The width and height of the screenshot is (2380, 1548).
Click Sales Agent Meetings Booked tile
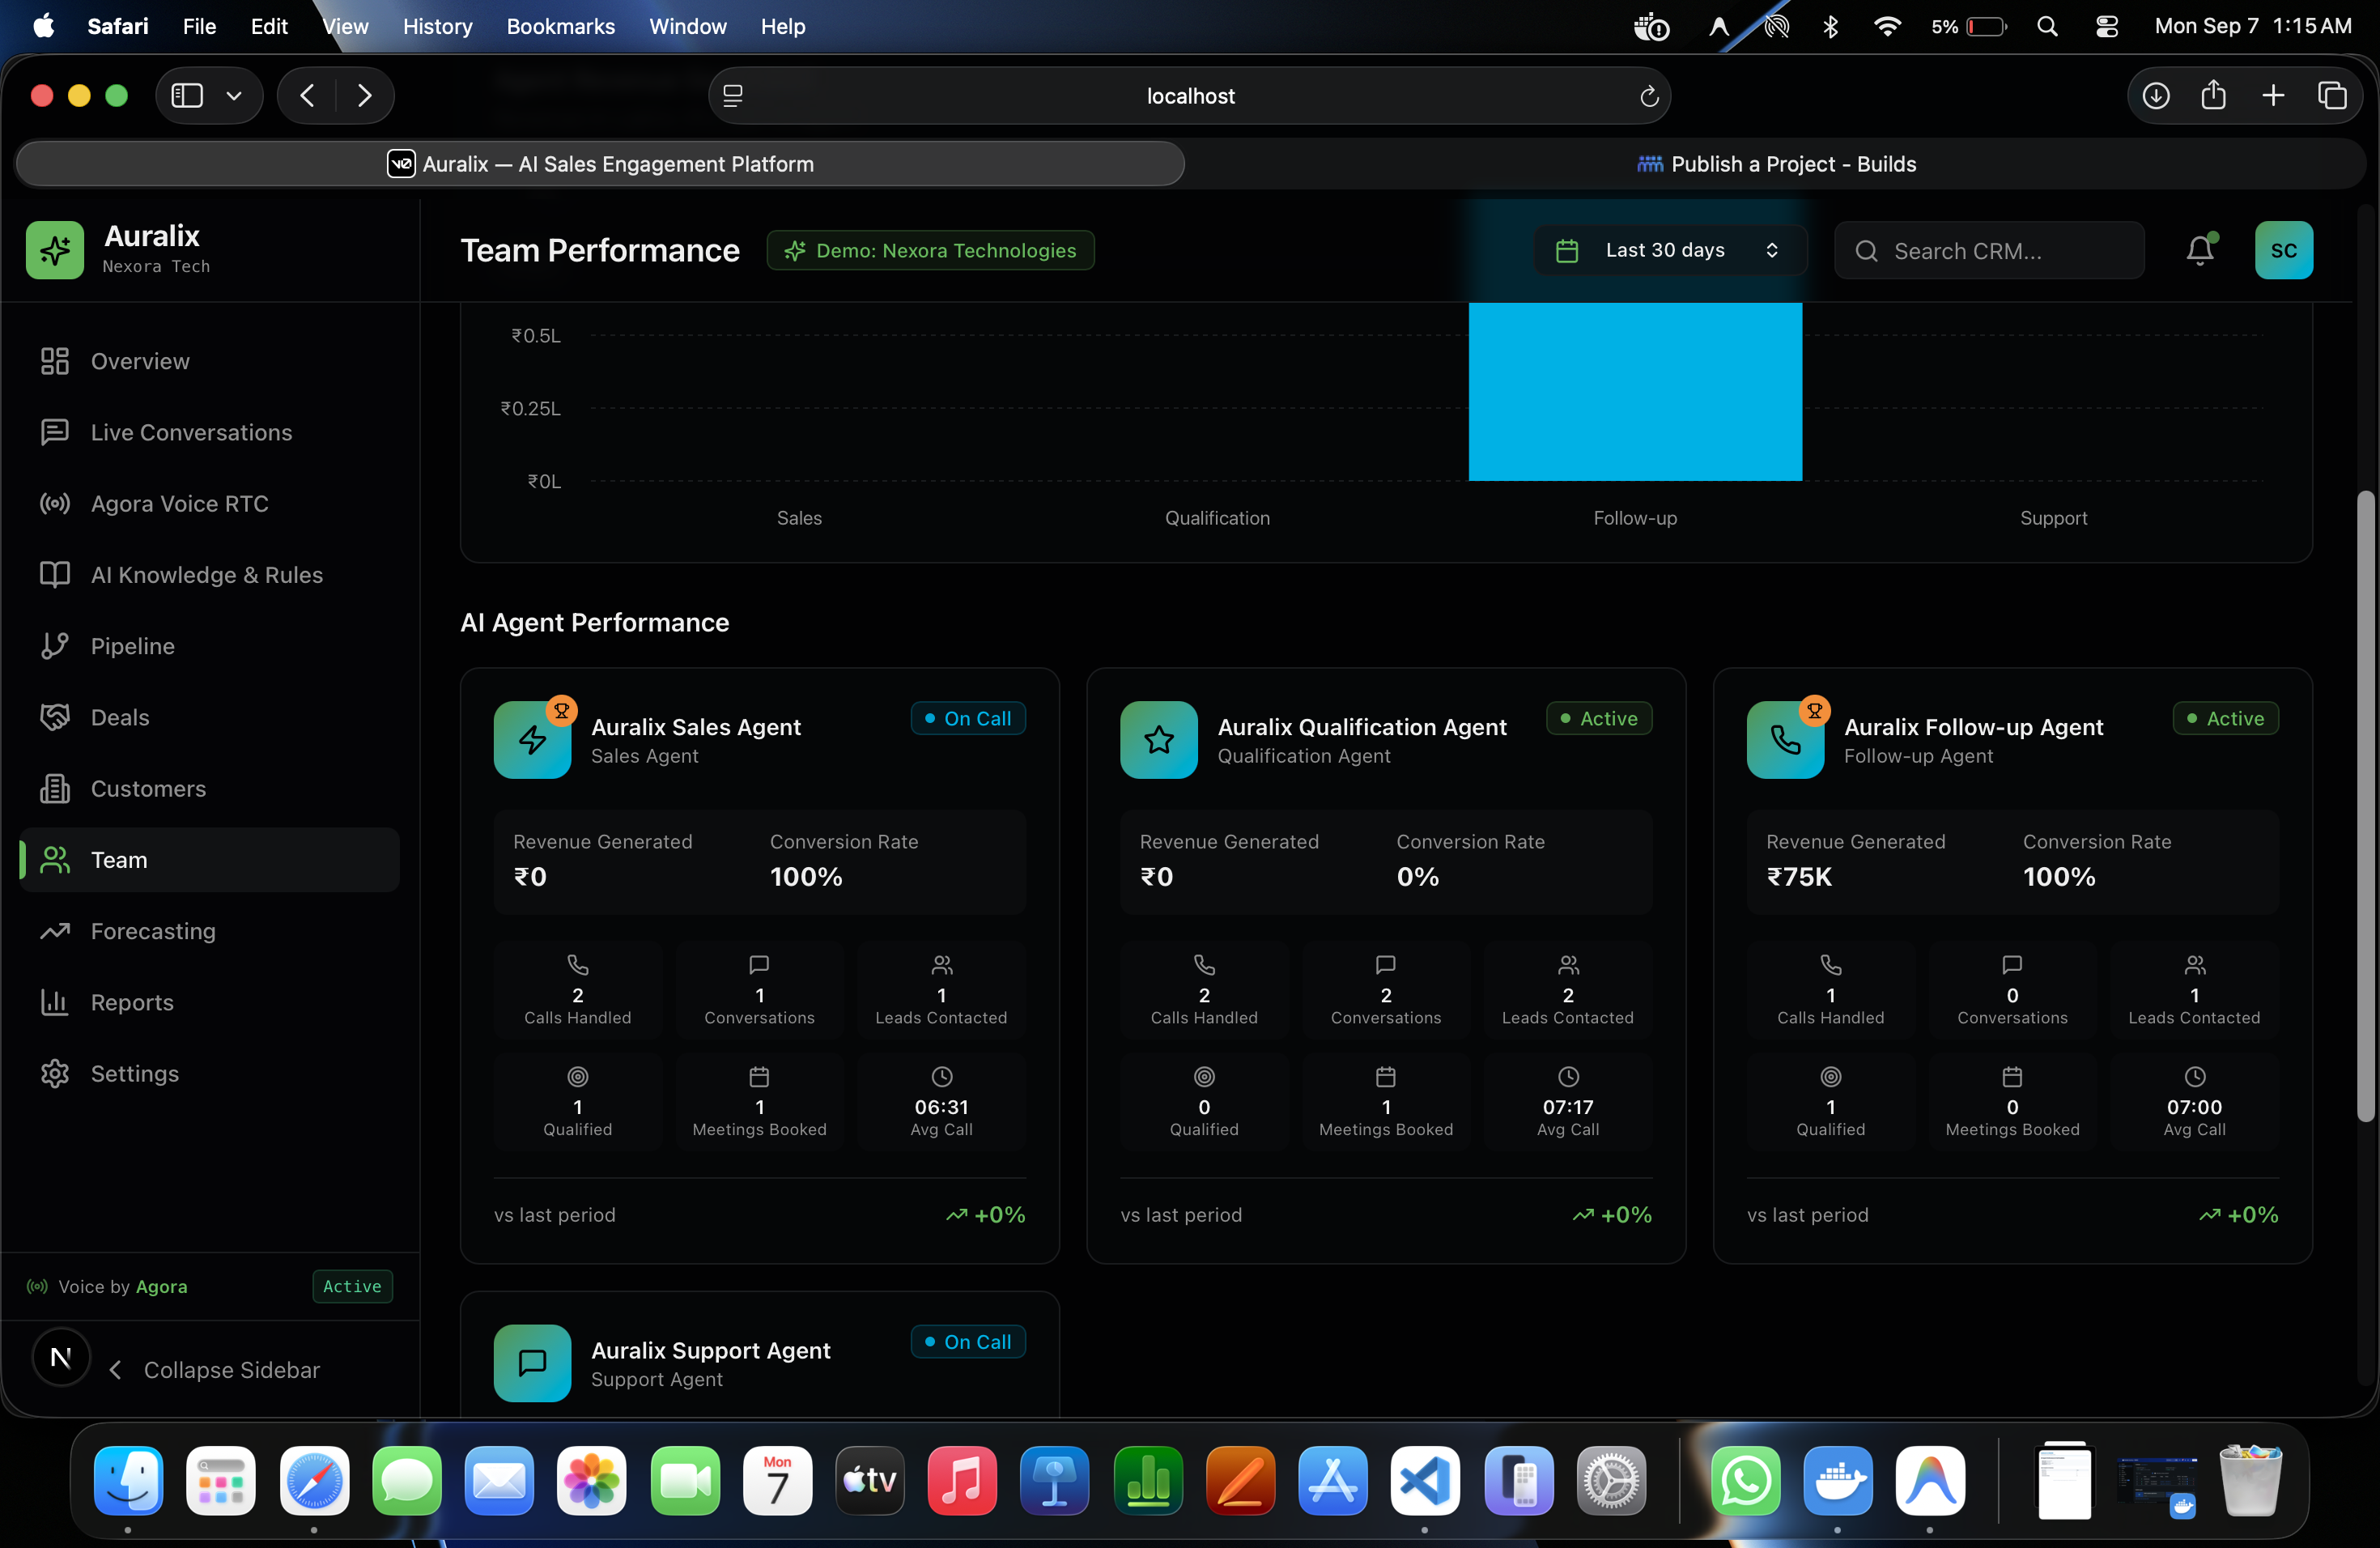pos(760,1102)
